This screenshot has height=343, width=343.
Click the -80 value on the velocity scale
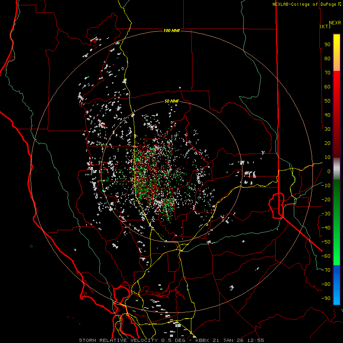tap(326, 284)
